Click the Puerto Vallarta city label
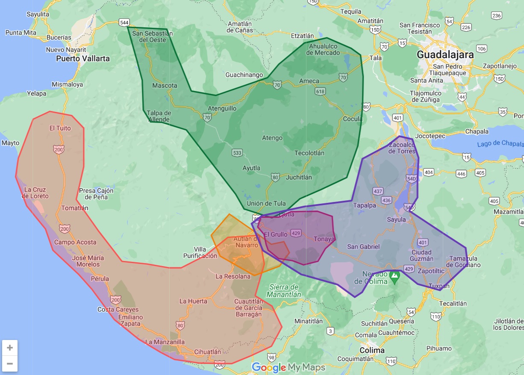Image resolution: width=524 pixels, height=375 pixels. 83,59
